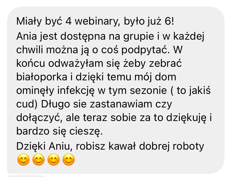Click the word 'dołączyć' in the message
Screen dimensions: 230x177
click(39, 118)
